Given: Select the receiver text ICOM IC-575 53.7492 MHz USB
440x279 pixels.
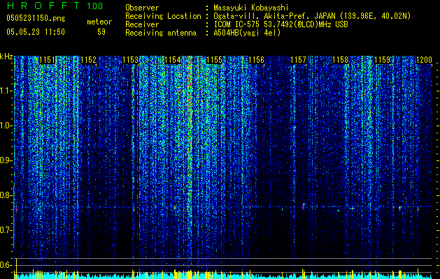Looking at the screenshot, I should click(281, 24).
